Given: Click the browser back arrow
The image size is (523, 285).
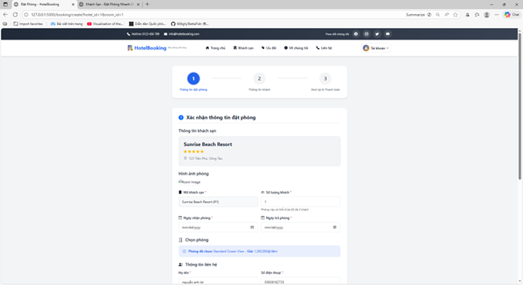Looking at the screenshot, I should point(5,15).
